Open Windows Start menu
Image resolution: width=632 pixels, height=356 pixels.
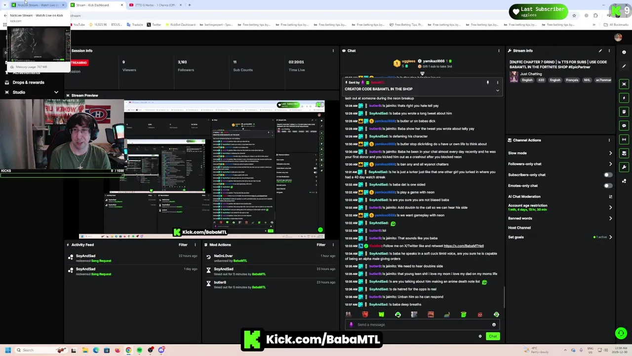pyautogui.click(x=7, y=350)
